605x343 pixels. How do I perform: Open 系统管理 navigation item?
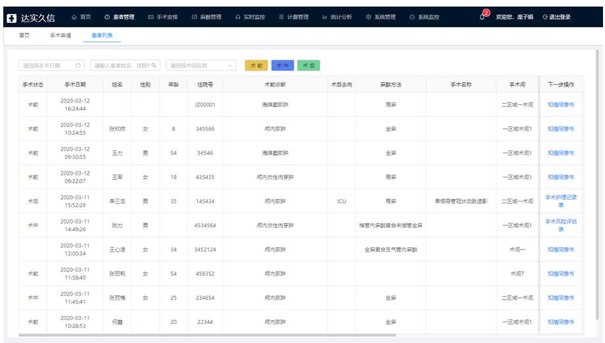click(381, 17)
